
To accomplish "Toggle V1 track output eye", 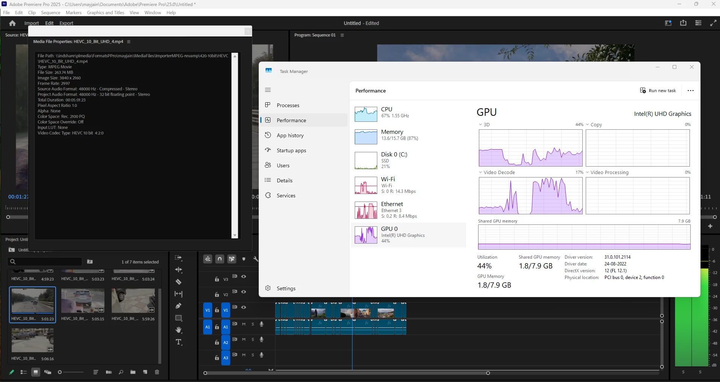I will pyautogui.click(x=244, y=307).
